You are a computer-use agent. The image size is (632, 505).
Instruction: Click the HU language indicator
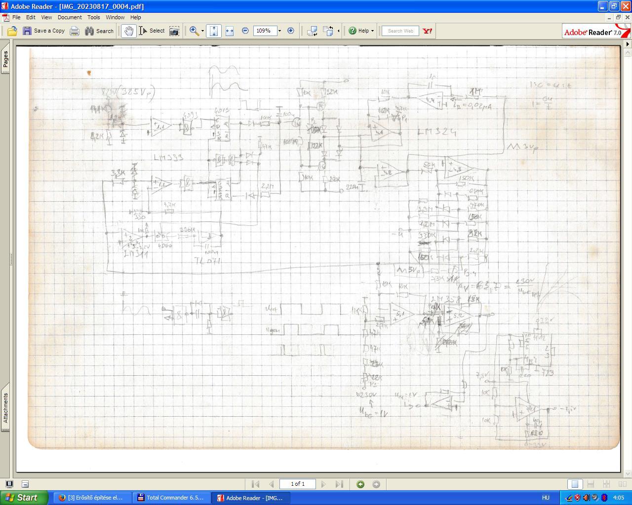tap(546, 498)
